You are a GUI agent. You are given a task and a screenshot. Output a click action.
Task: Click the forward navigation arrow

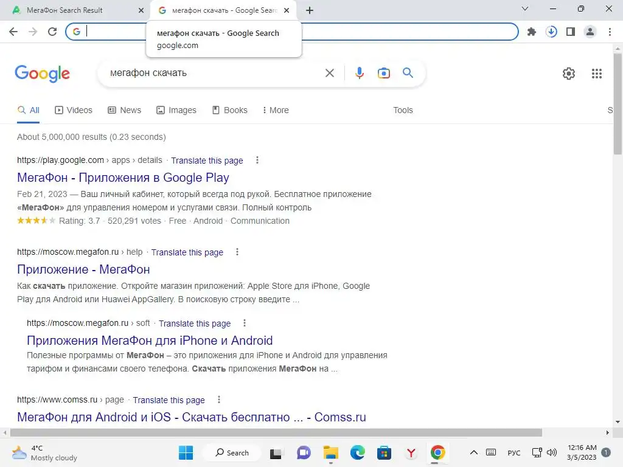pos(33,32)
